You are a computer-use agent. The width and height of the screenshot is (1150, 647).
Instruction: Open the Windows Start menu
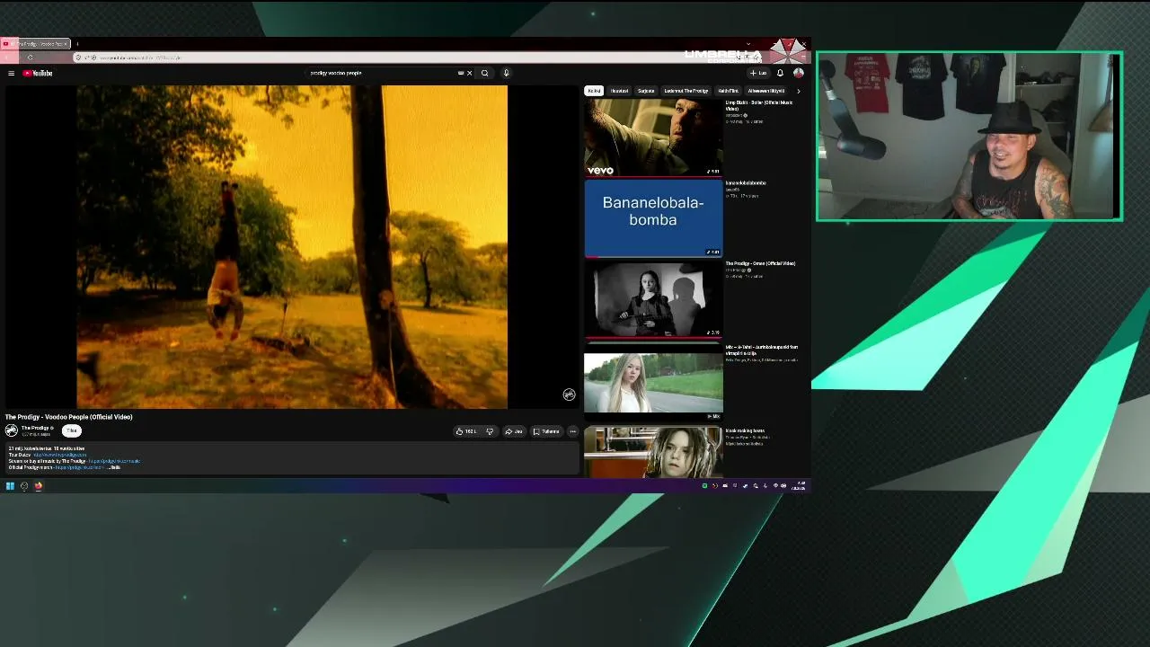click(10, 486)
